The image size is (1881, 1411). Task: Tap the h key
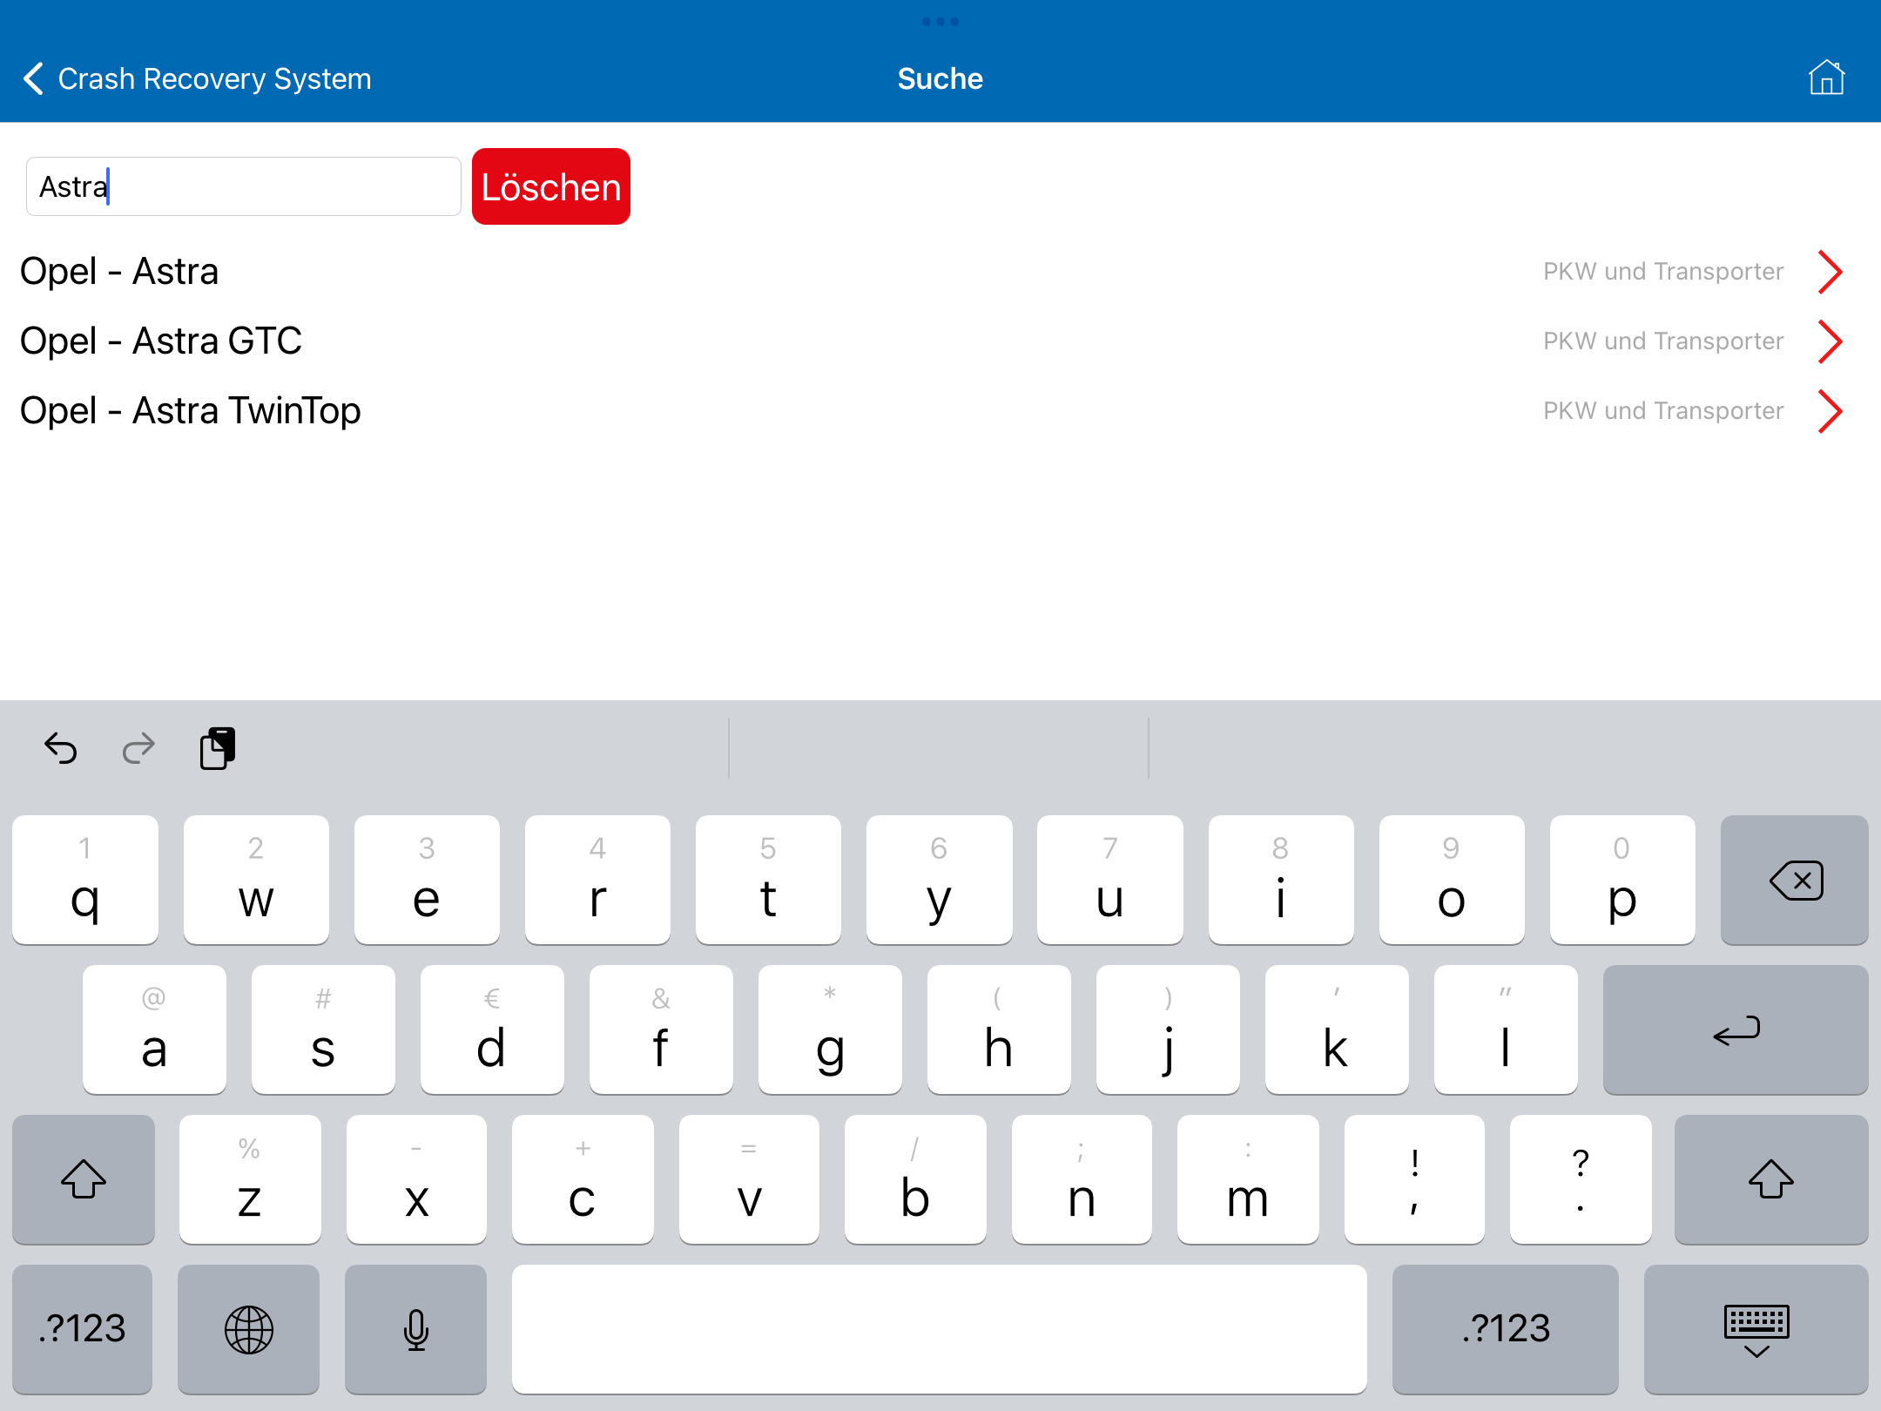(999, 1030)
